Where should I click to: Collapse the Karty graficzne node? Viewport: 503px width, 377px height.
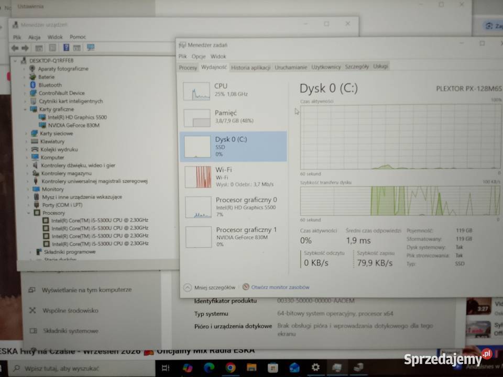click(25, 109)
